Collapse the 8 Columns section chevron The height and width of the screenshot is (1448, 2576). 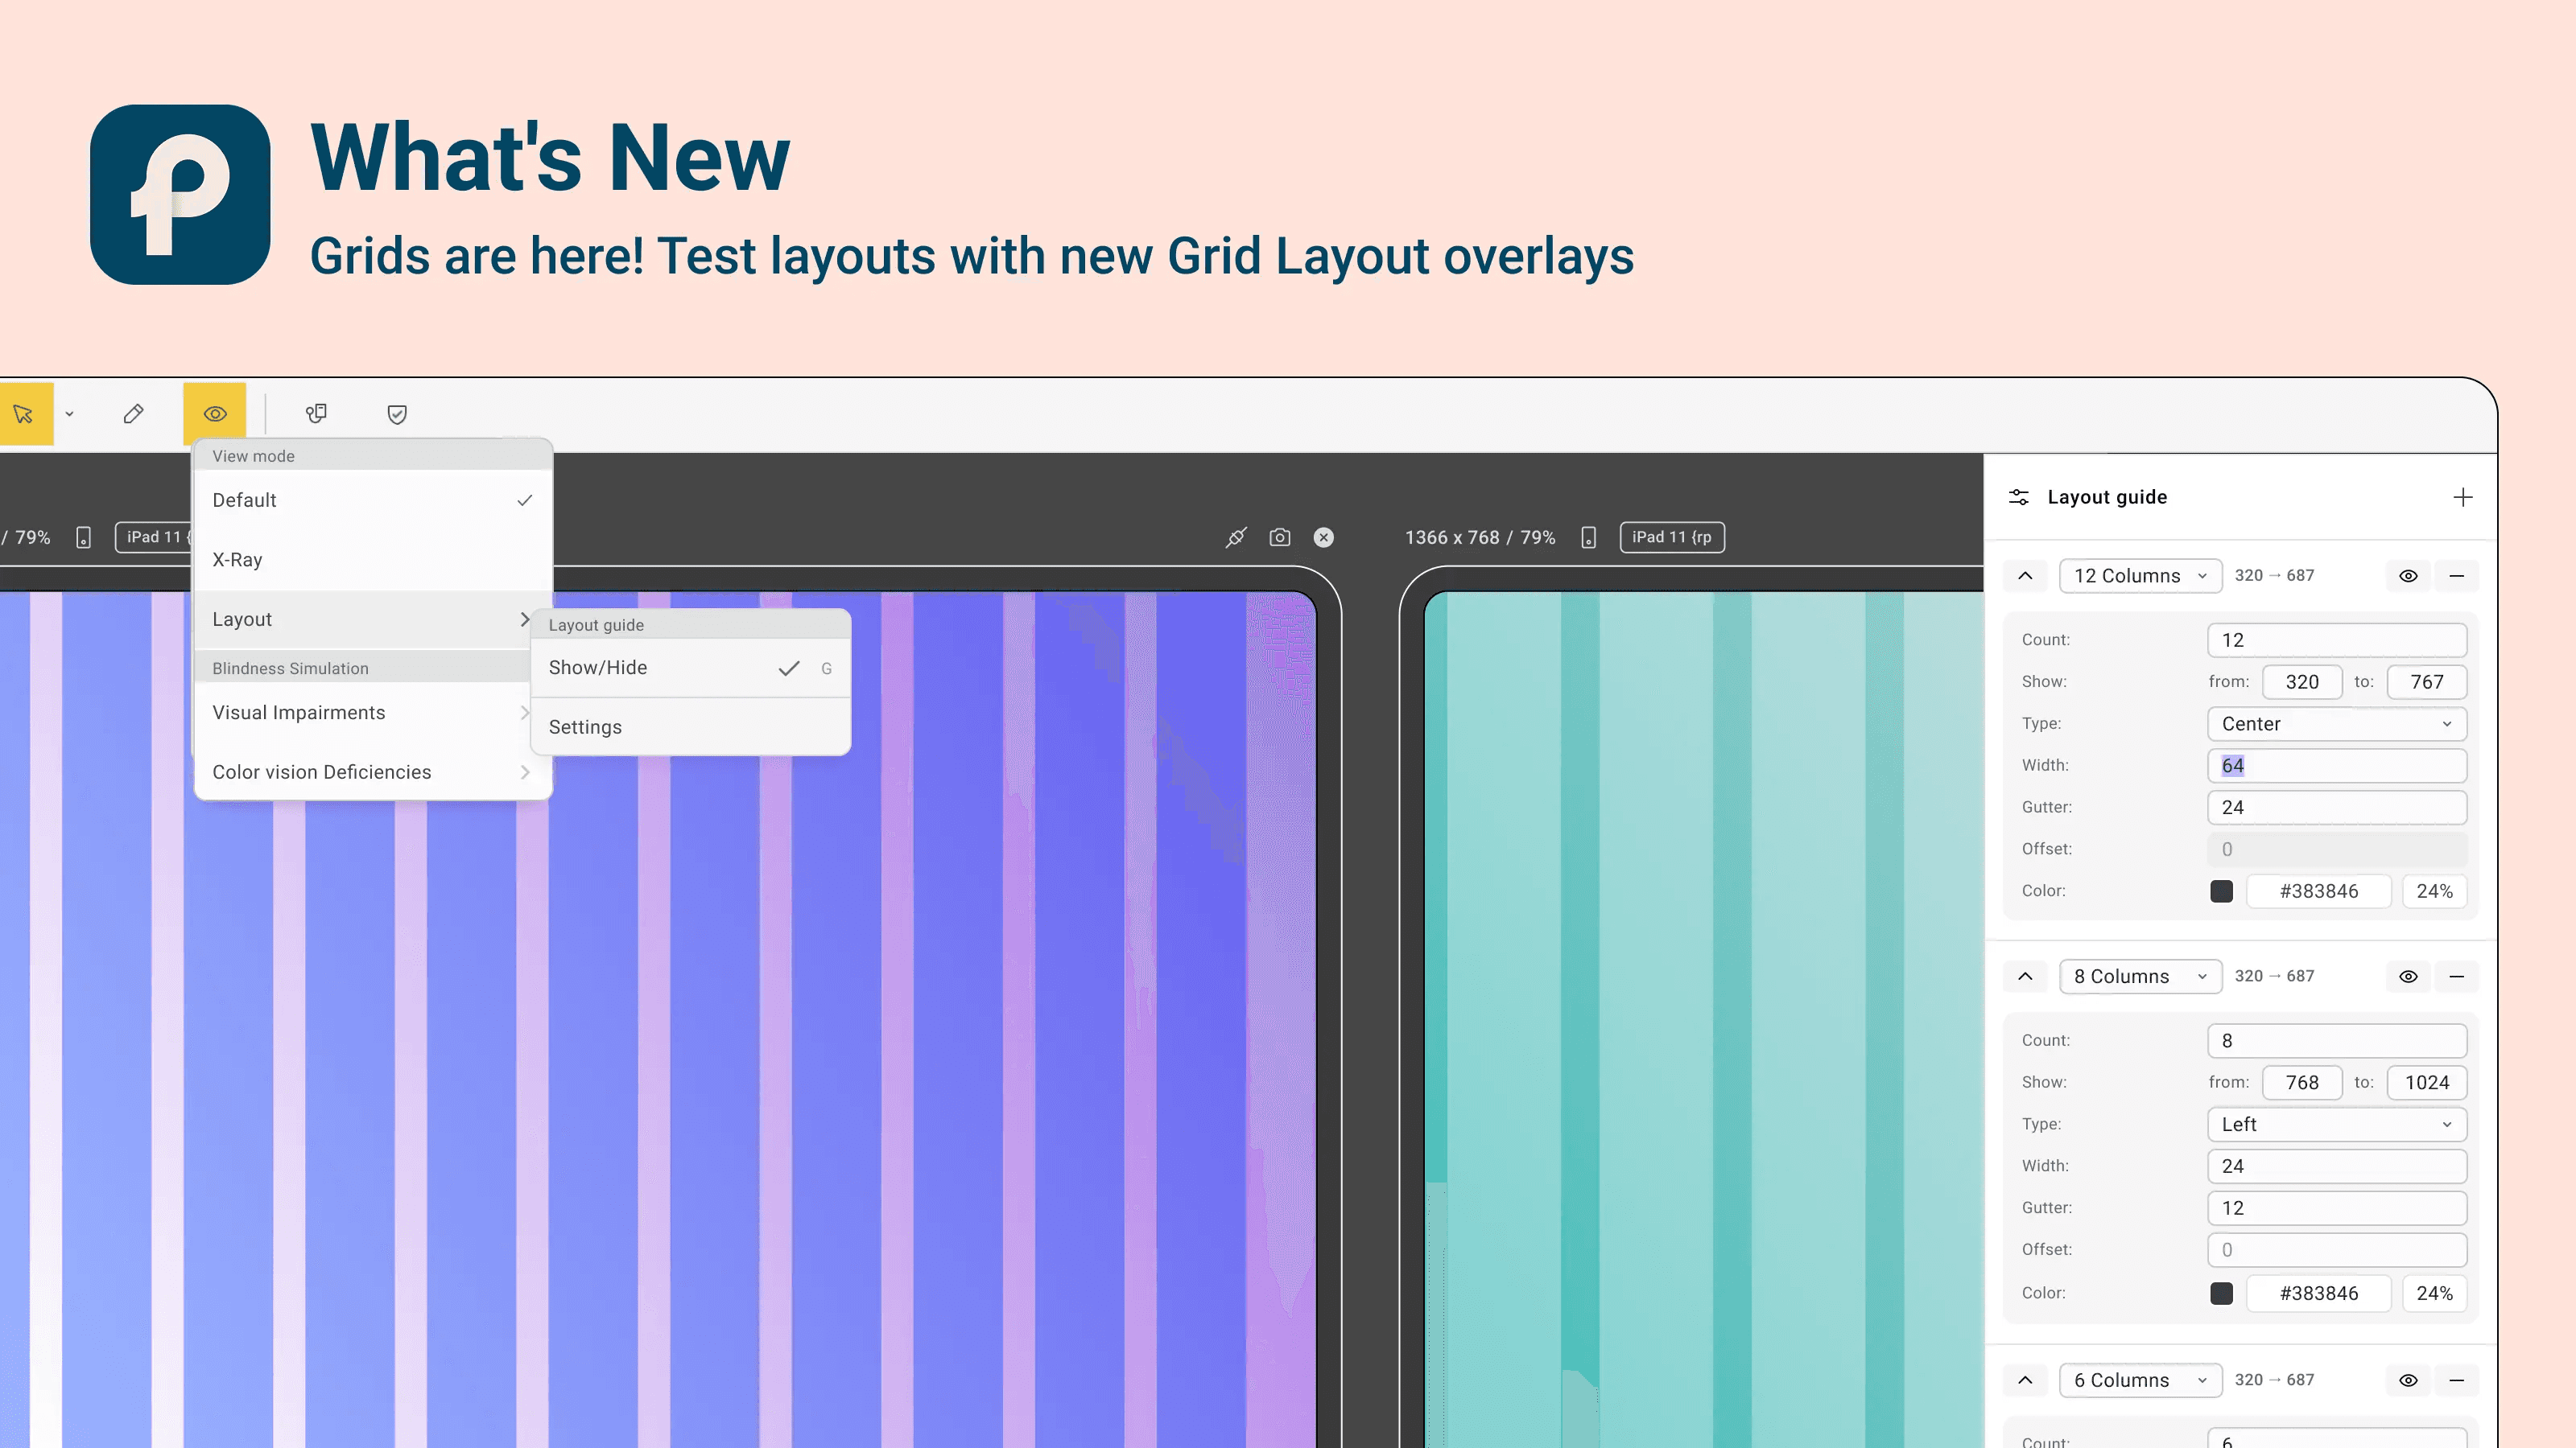pos(2025,977)
